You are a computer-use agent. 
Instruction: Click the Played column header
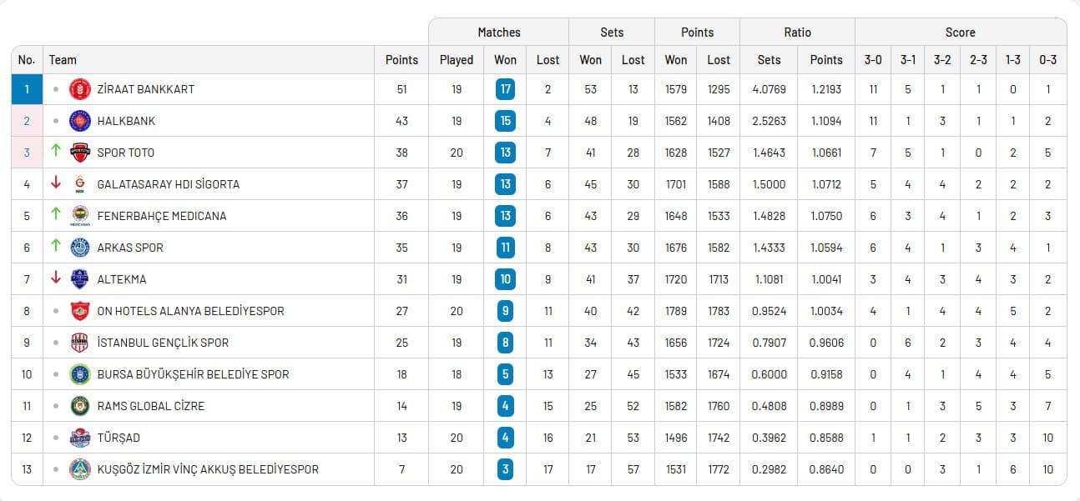tap(457, 60)
